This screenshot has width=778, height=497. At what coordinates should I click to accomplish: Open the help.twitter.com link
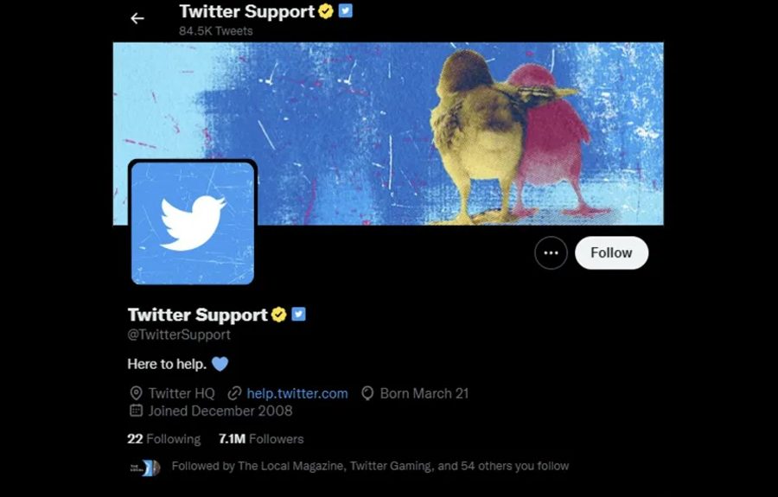[x=297, y=393]
